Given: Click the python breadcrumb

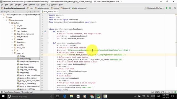Looking at the screenshot, I should coord(55,8).
